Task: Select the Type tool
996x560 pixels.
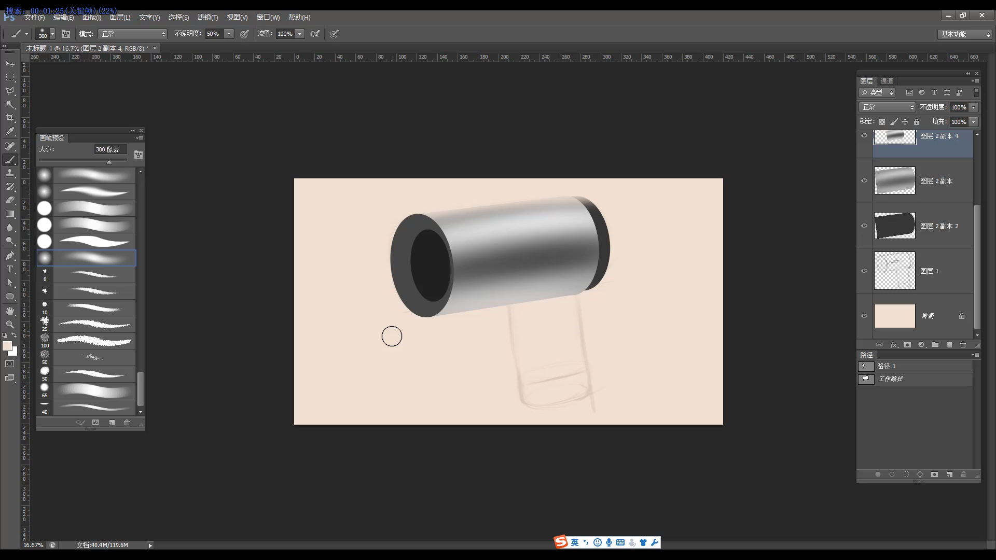Action: pyautogui.click(x=10, y=269)
